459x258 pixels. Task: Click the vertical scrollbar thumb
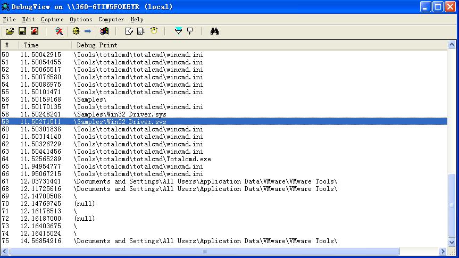[x=452, y=206]
